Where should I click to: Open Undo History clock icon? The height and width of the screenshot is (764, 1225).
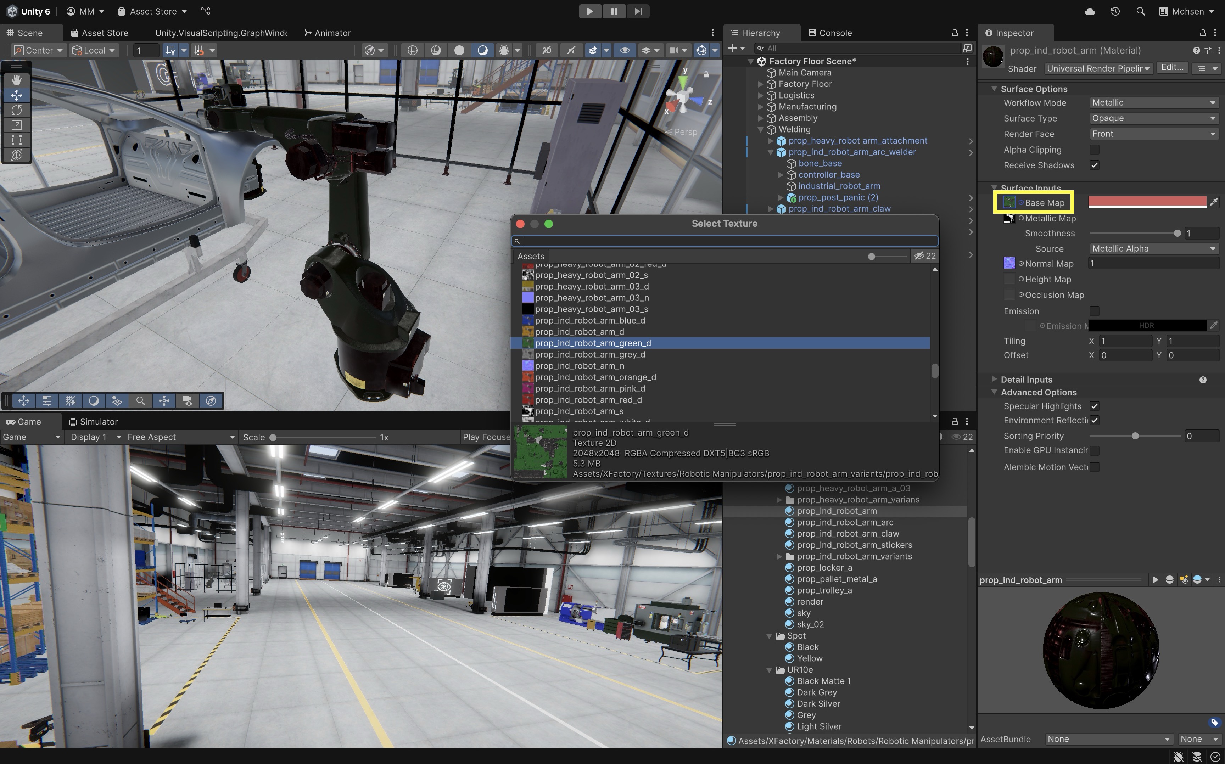pos(1115,11)
